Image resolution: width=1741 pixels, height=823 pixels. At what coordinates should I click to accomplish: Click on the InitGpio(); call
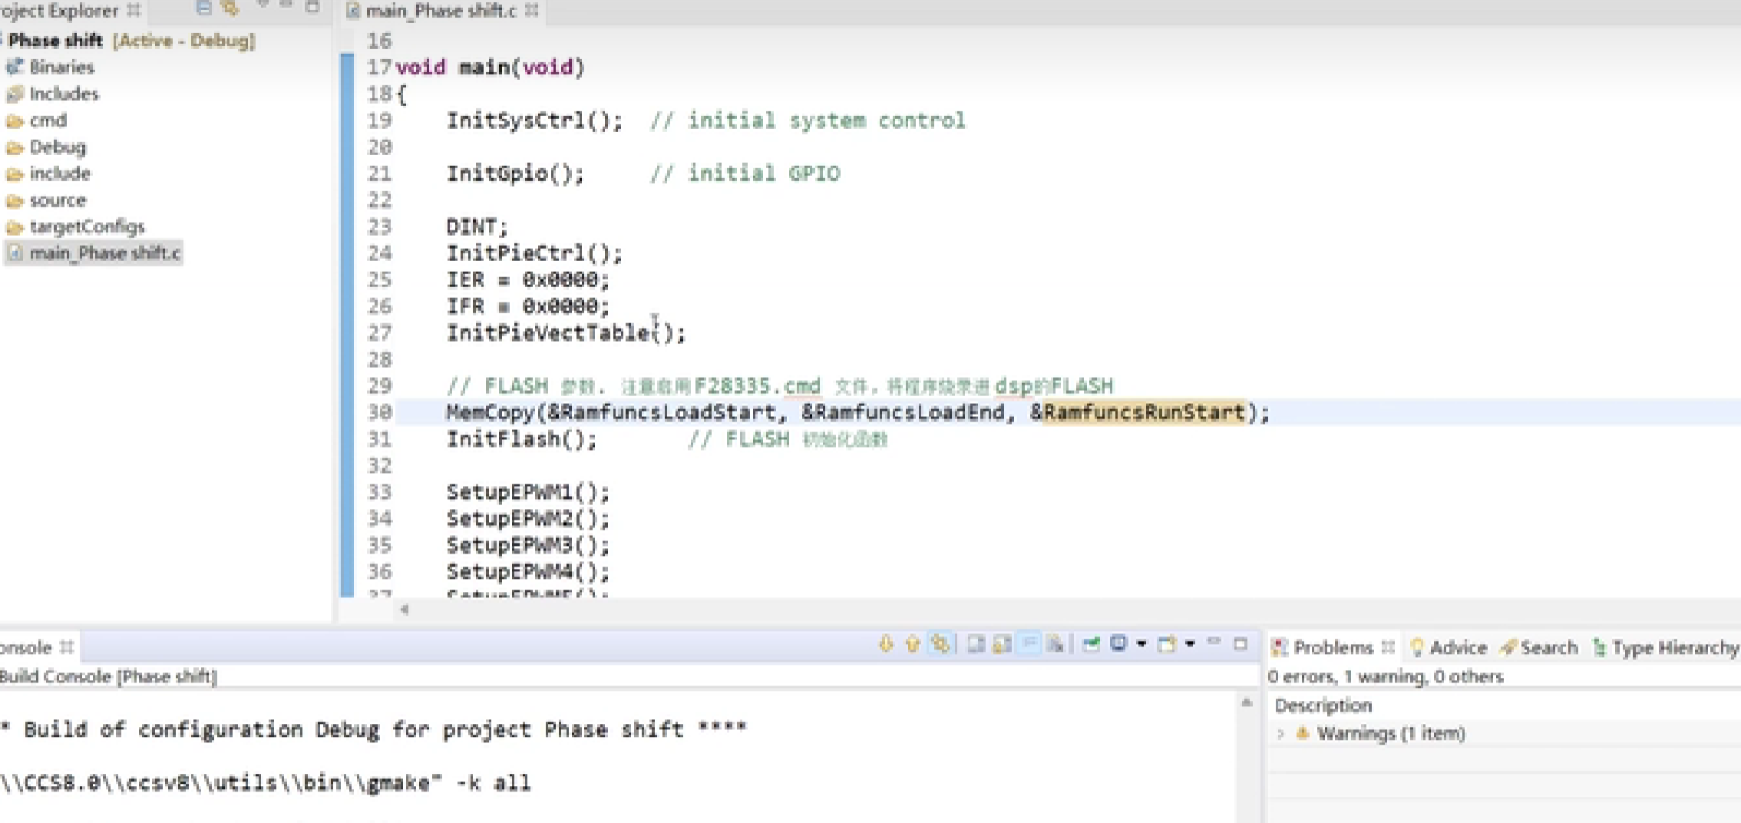click(x=515, y=174)
